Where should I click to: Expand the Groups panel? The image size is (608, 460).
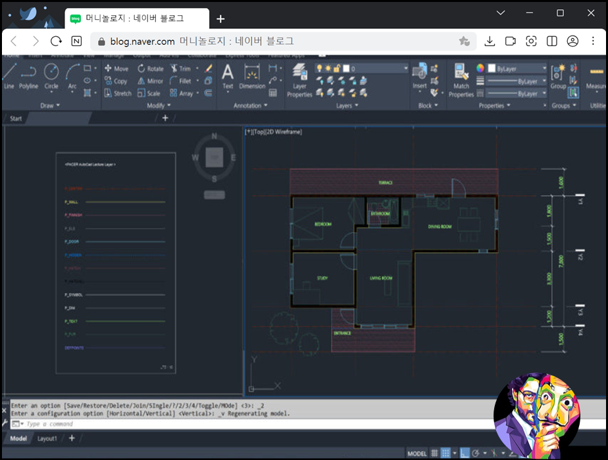pyautogui.click(x=564, y=105)
